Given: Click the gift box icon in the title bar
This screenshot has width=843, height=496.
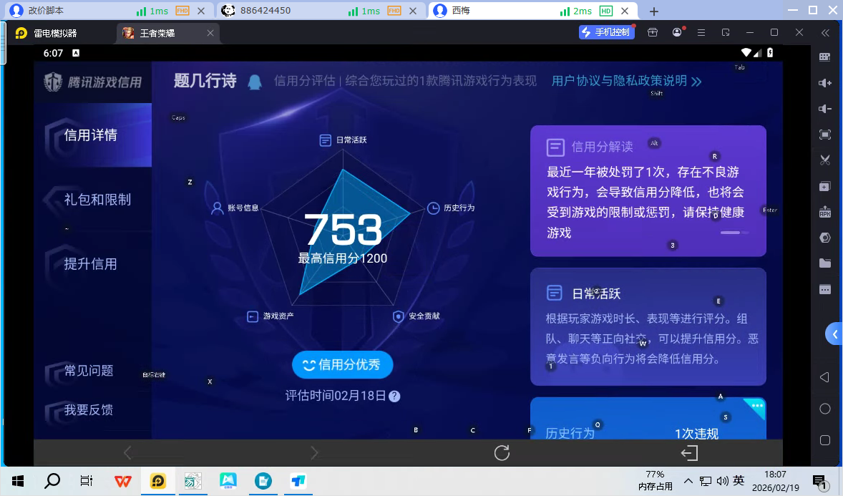Looking at the screenshot, I should click(x=652, y=32).
